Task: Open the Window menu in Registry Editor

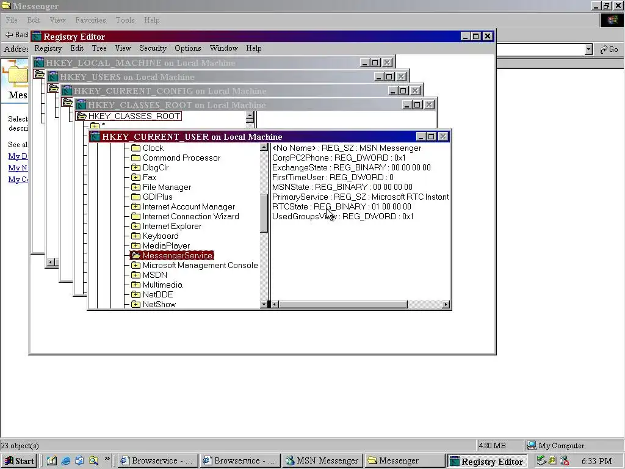Action: pos(223,48)
